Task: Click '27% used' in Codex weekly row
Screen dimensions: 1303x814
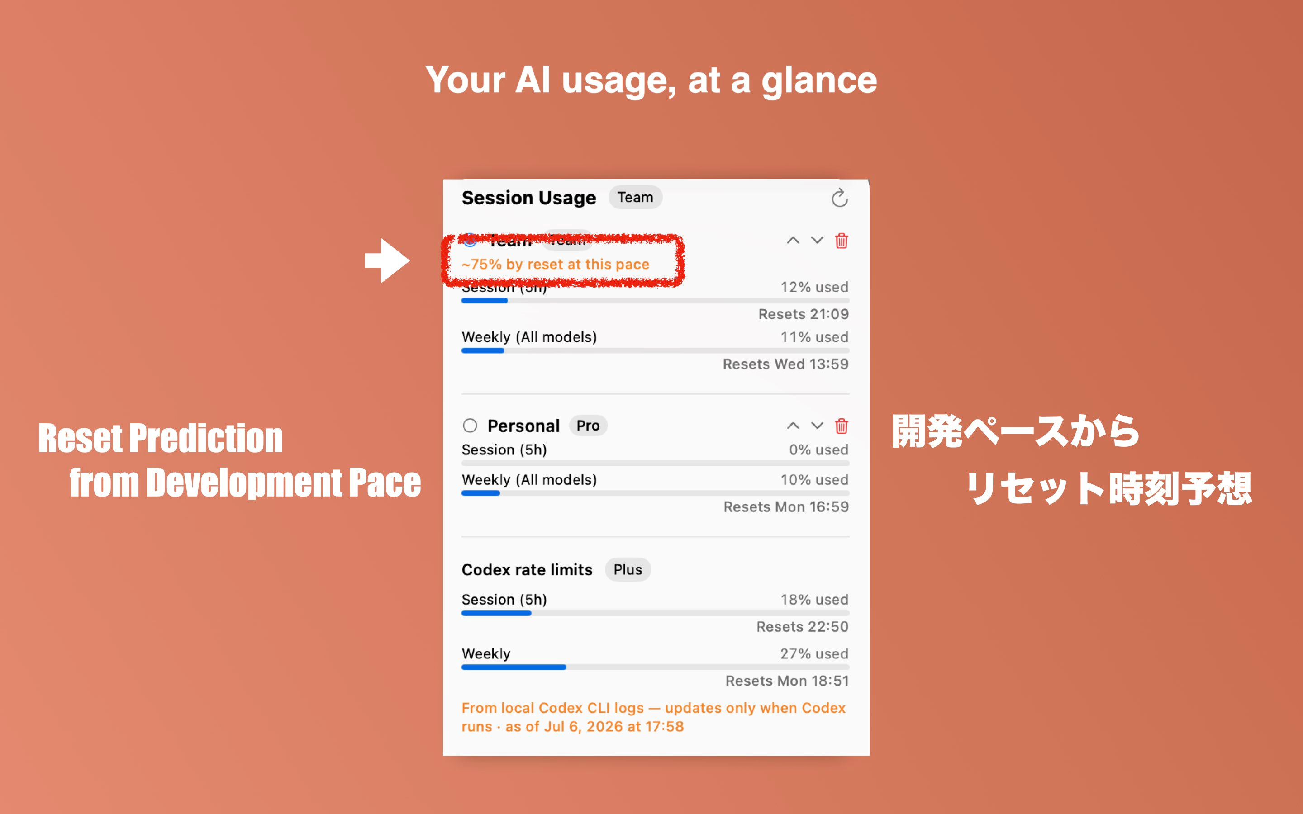Action: (x=815, y=653)
